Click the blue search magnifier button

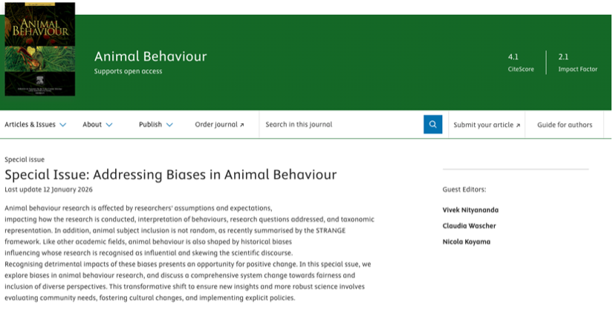click(432, 124)
